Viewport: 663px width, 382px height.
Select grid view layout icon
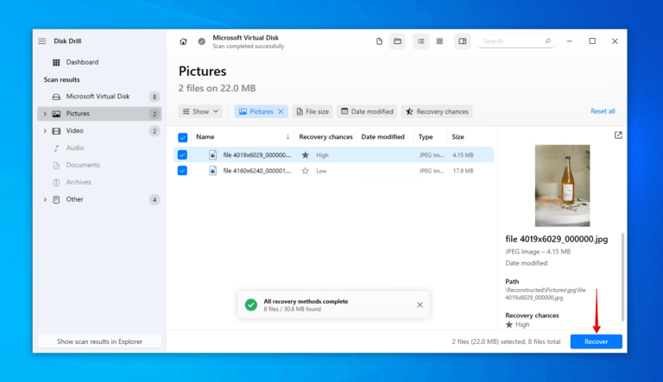(439, 41)
